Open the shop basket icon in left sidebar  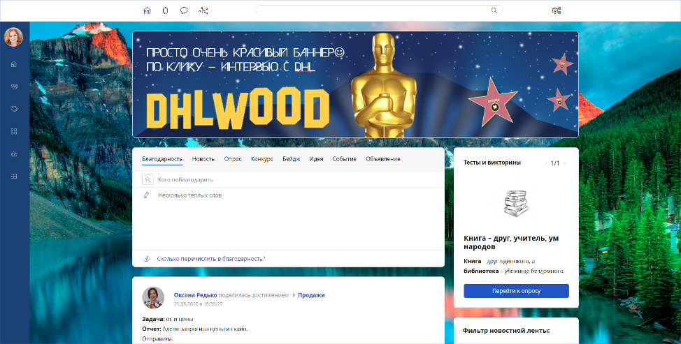click(x=14, y=154)
